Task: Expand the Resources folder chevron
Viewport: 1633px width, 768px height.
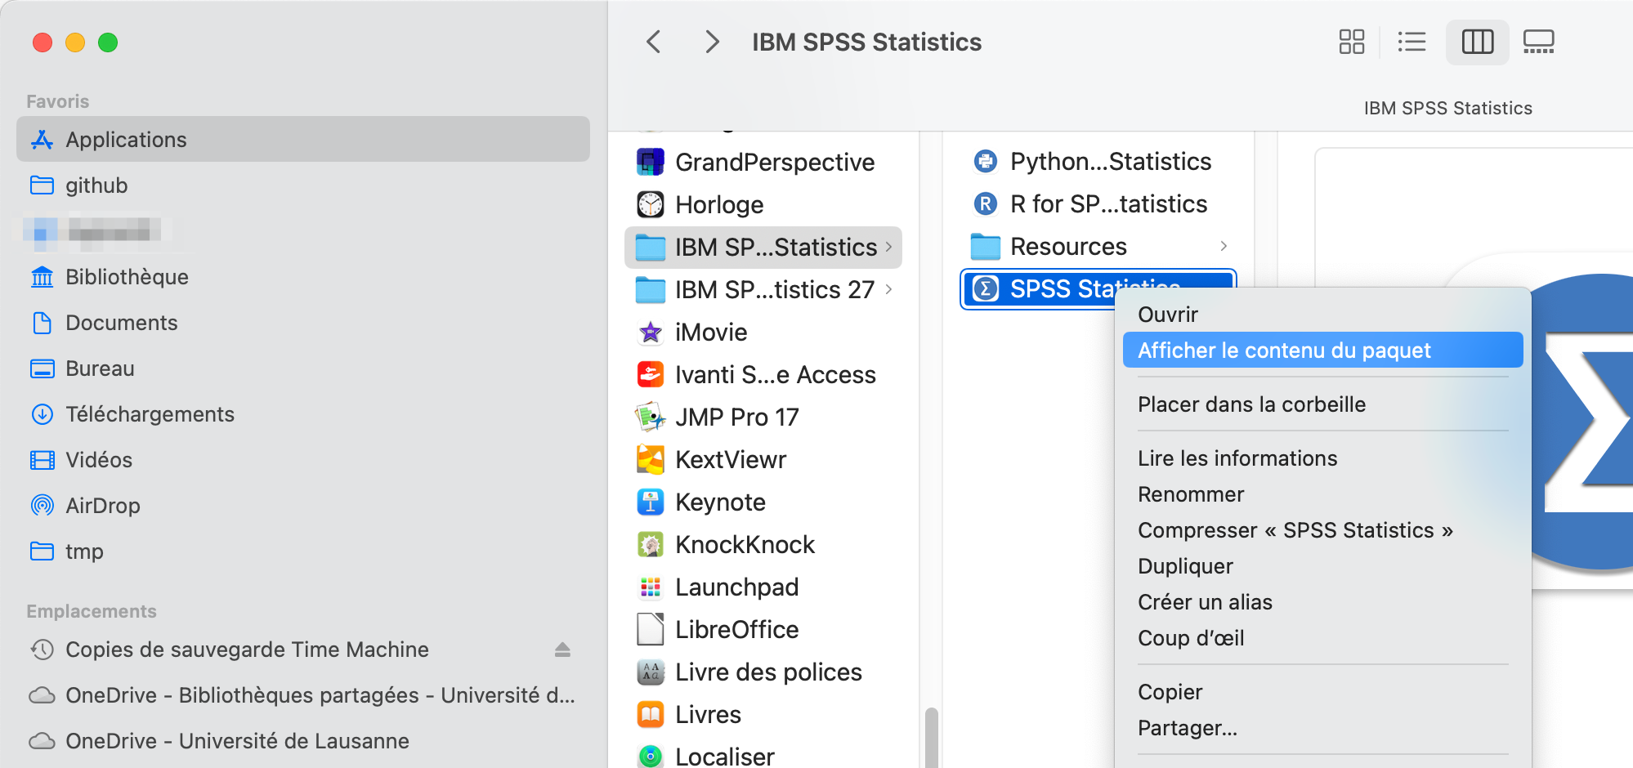Action: [x=1224, y=246]
